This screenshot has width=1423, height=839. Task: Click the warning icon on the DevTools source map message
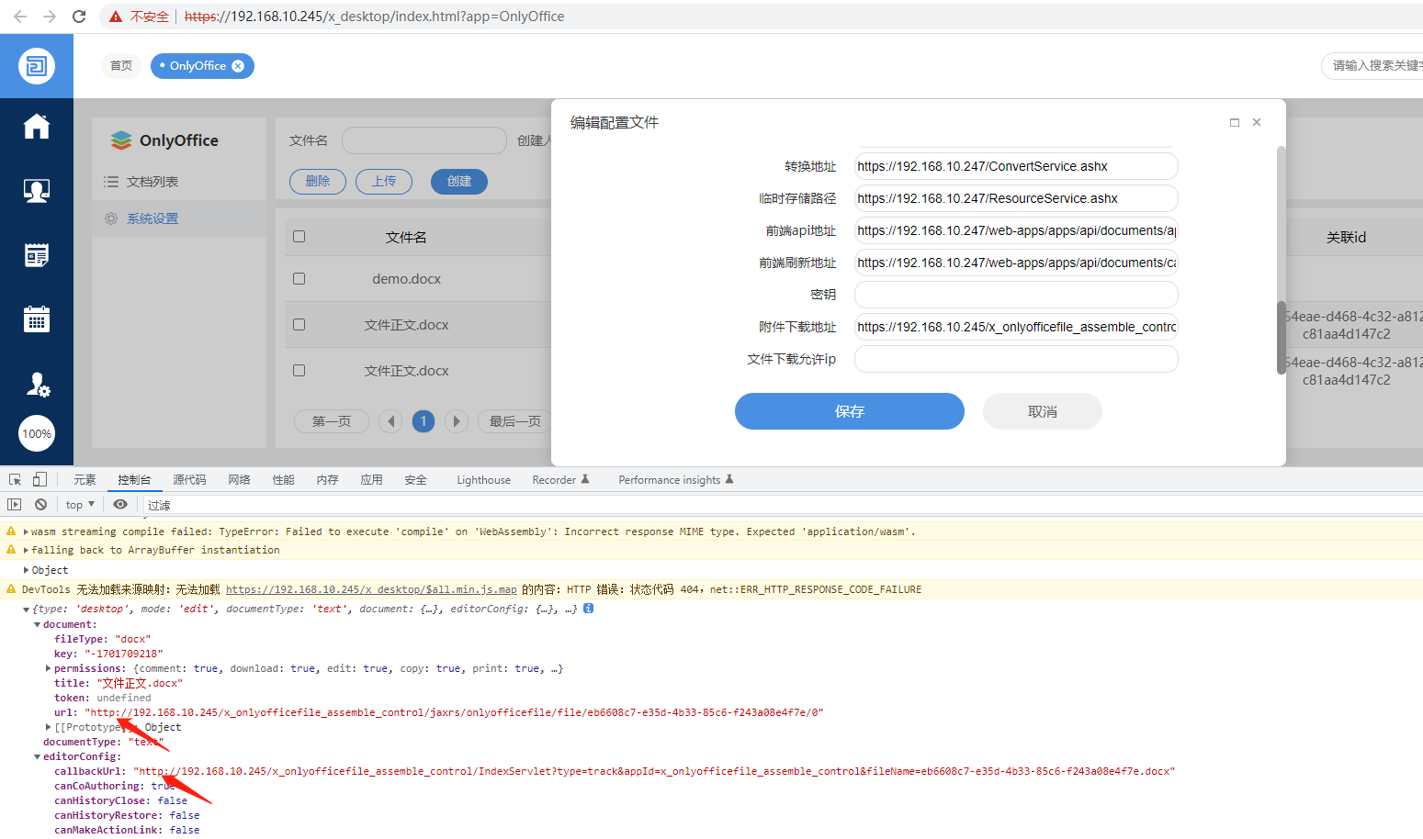[x=11, y=589]
